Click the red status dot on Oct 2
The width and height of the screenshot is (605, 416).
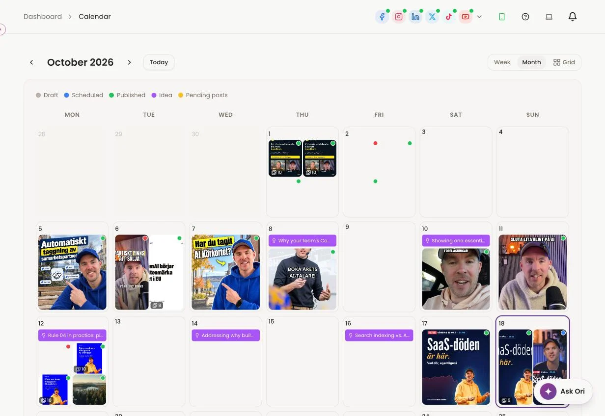coord(375,143)
